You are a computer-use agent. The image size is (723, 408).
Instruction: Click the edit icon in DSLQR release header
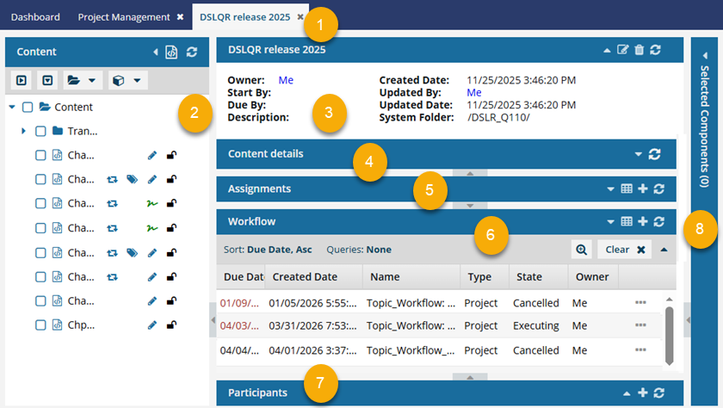[x=623, y=51]
